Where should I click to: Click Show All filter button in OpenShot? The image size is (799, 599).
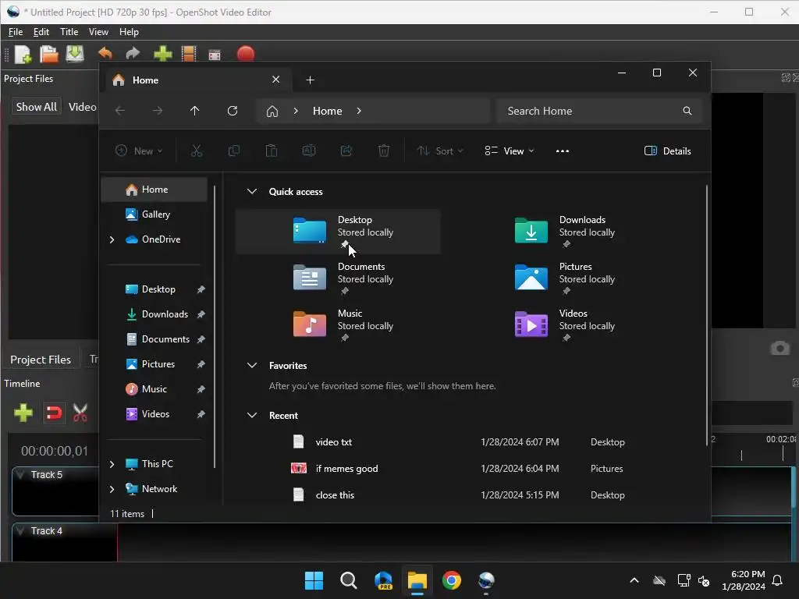coord(36,107)
